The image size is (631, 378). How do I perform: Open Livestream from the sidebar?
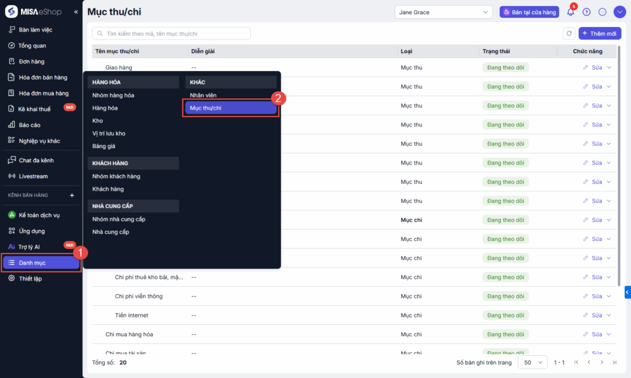[33, 176]
